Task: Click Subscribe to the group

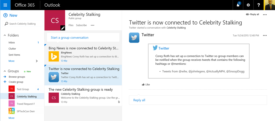Action: pos(81,25)
